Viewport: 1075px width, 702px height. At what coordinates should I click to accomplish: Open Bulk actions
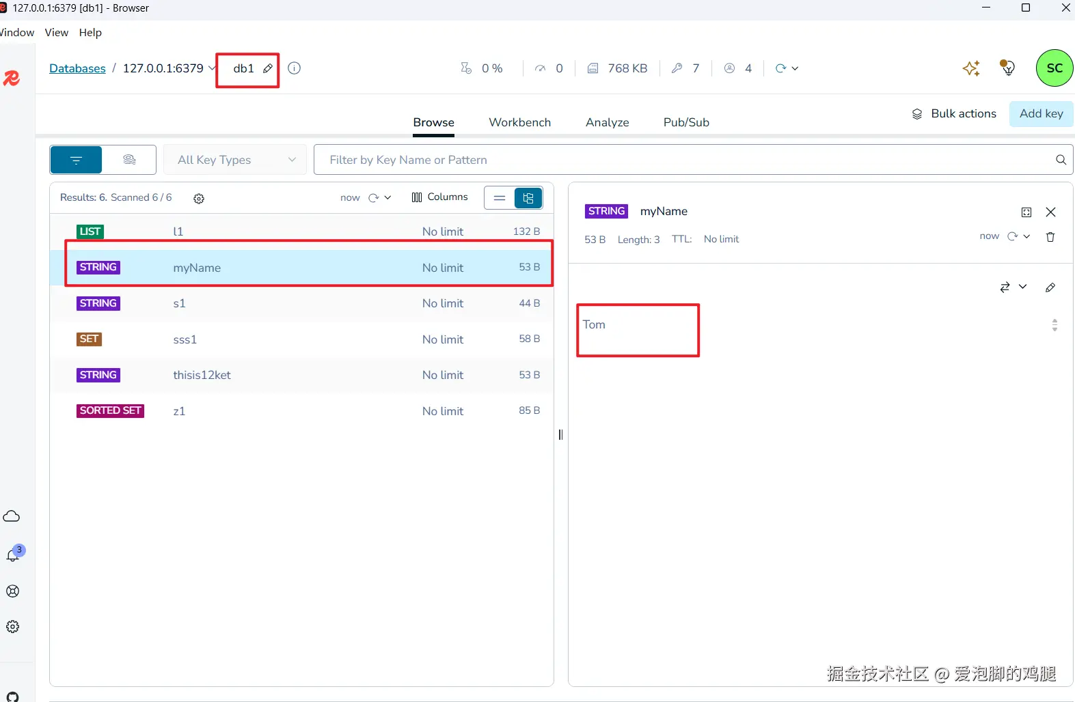pos(954,113)
